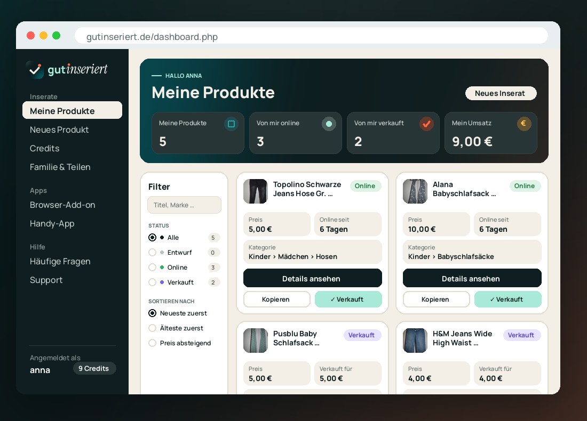The image size is (587, 421).
Task: Click Details ansehen for Topolino Jeans
Action: click(312, 279)
